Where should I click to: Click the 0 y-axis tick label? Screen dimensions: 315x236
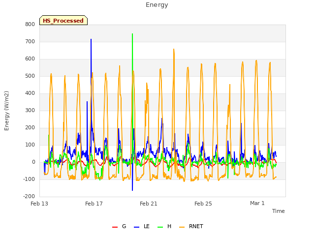[33, 162]
